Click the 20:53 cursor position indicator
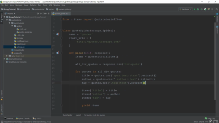The height and width of the screenshot is (123, 219). 195,122
